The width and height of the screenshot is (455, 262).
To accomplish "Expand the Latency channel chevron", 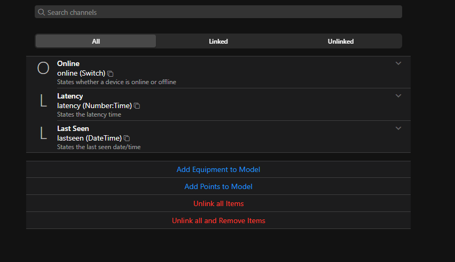I will [398, 96].
